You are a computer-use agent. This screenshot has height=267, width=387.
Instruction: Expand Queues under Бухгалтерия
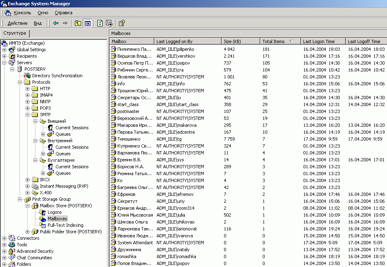43,173
